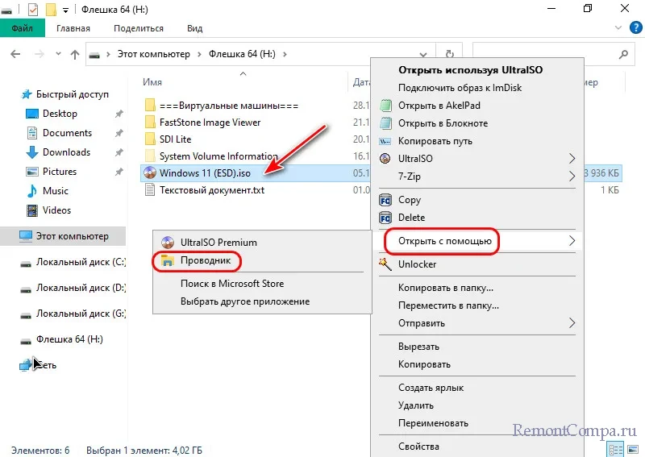Image resolution: width=645 pixels, height=457 pixels.
Task: Click the FC icon next to Delete
Action: (385, 218)
